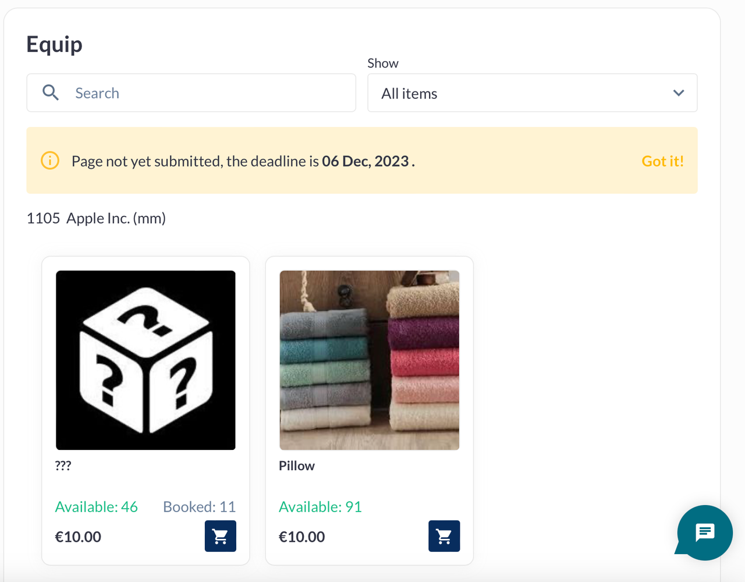This screenshot has height=582, width=745.
Task: Click the €10.00 price of ??? item
Action: [x=78, y=537]
